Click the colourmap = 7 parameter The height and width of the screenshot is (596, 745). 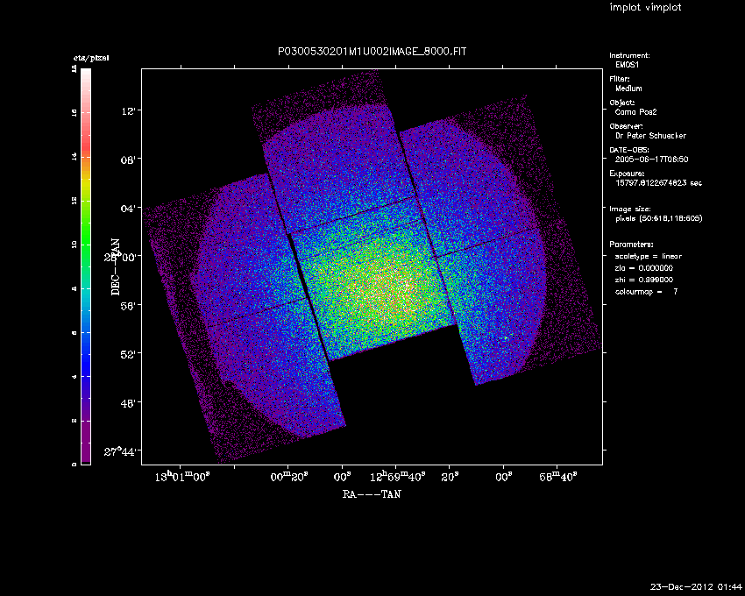[x=647, y=290]
